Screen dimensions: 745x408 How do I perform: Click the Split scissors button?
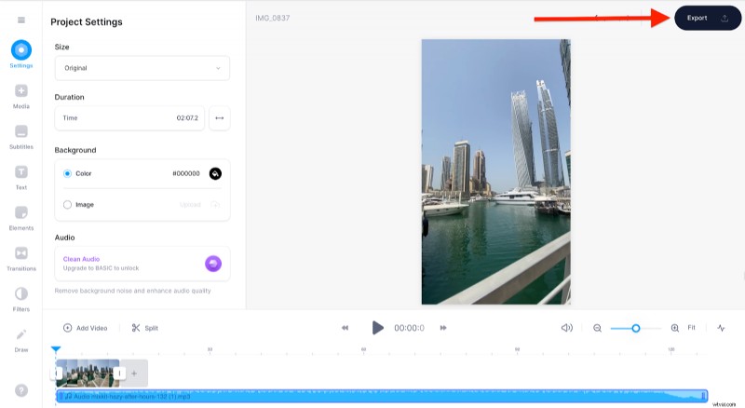[x=145, y=328]
